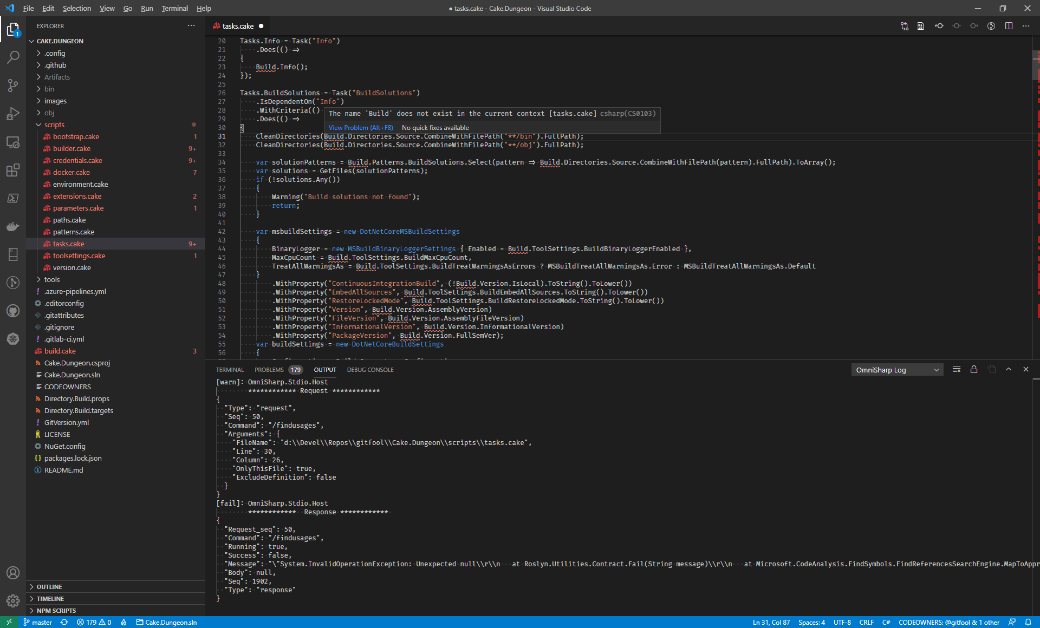The width and height of the screenshot is (1040, 628).
Task: Open the Selection menu
Action: 77,8
